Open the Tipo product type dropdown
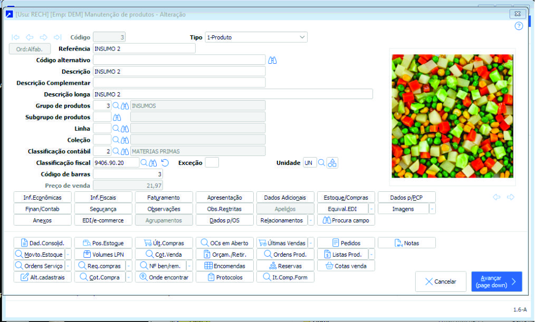This screenshot has width=535, height=322. [301, 37]
